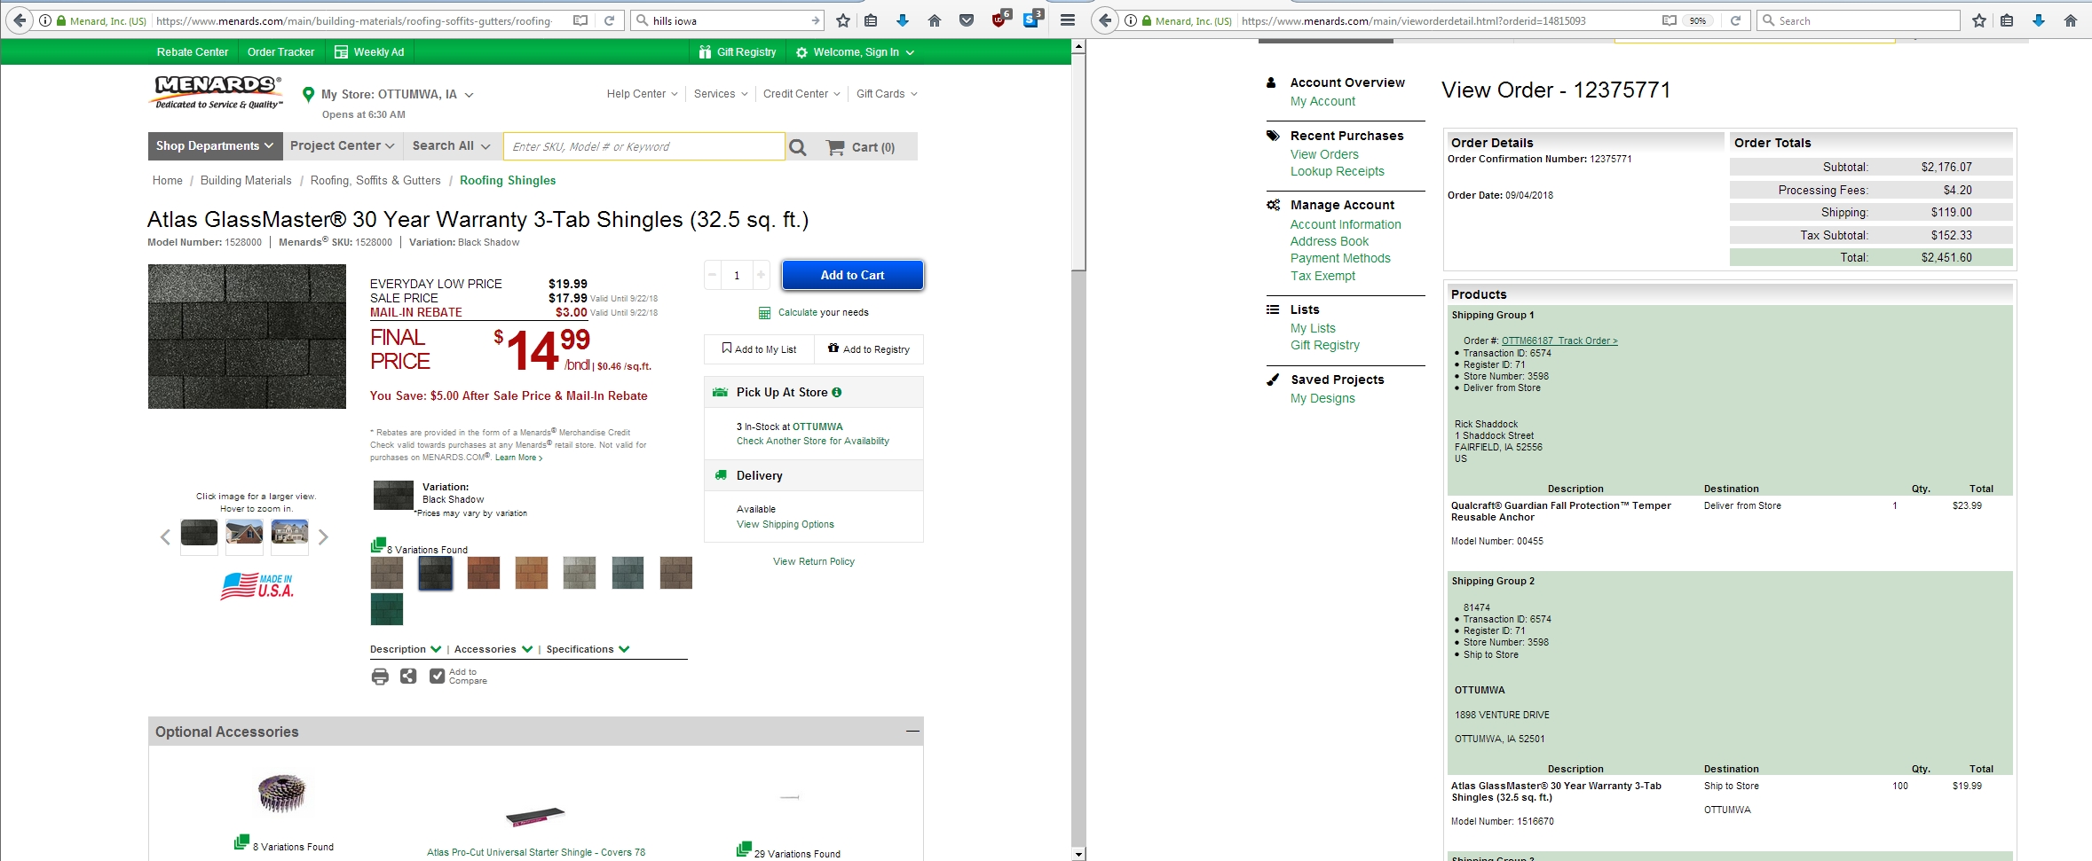
Task: Expand the Welcome, Sign In menu
Action: (x=855, y=52)
